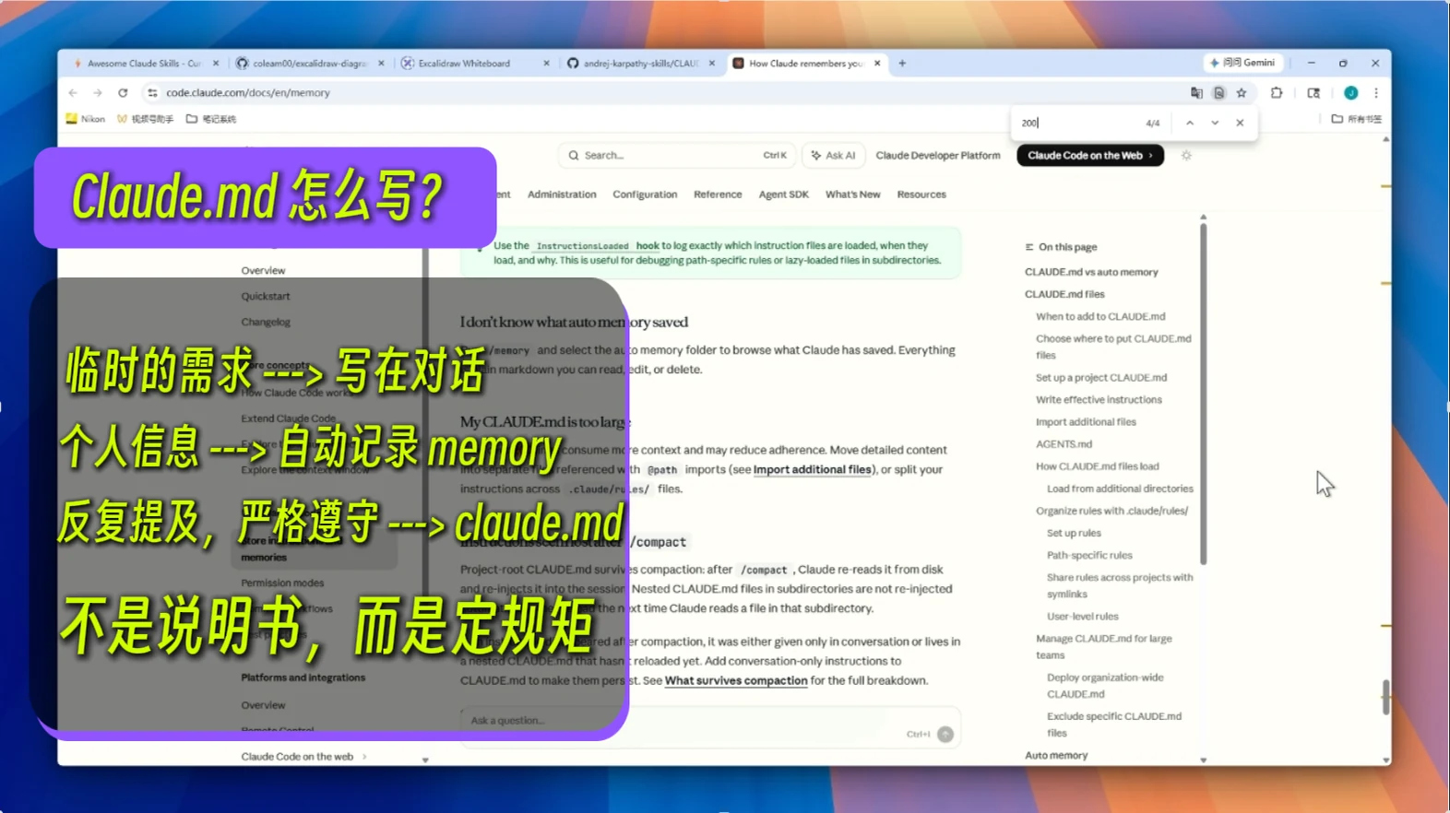Open the Nikon bookmark
Image resolution: width=1450 pixels, height=813 pixels.
pyautogui.click(x=86, y=119)
